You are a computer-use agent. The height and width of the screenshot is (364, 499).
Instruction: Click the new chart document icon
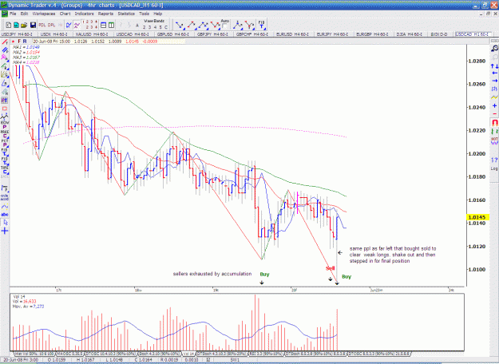tap(9, 25)
